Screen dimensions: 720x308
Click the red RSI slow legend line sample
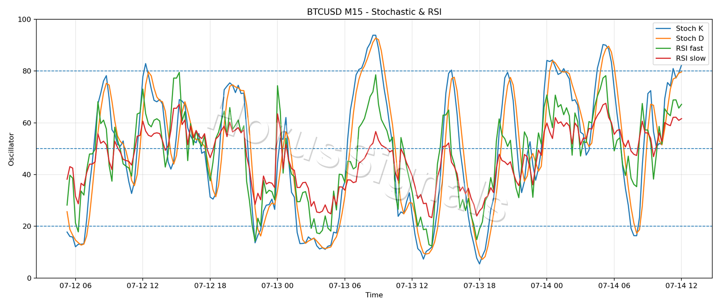click(664, 59)
